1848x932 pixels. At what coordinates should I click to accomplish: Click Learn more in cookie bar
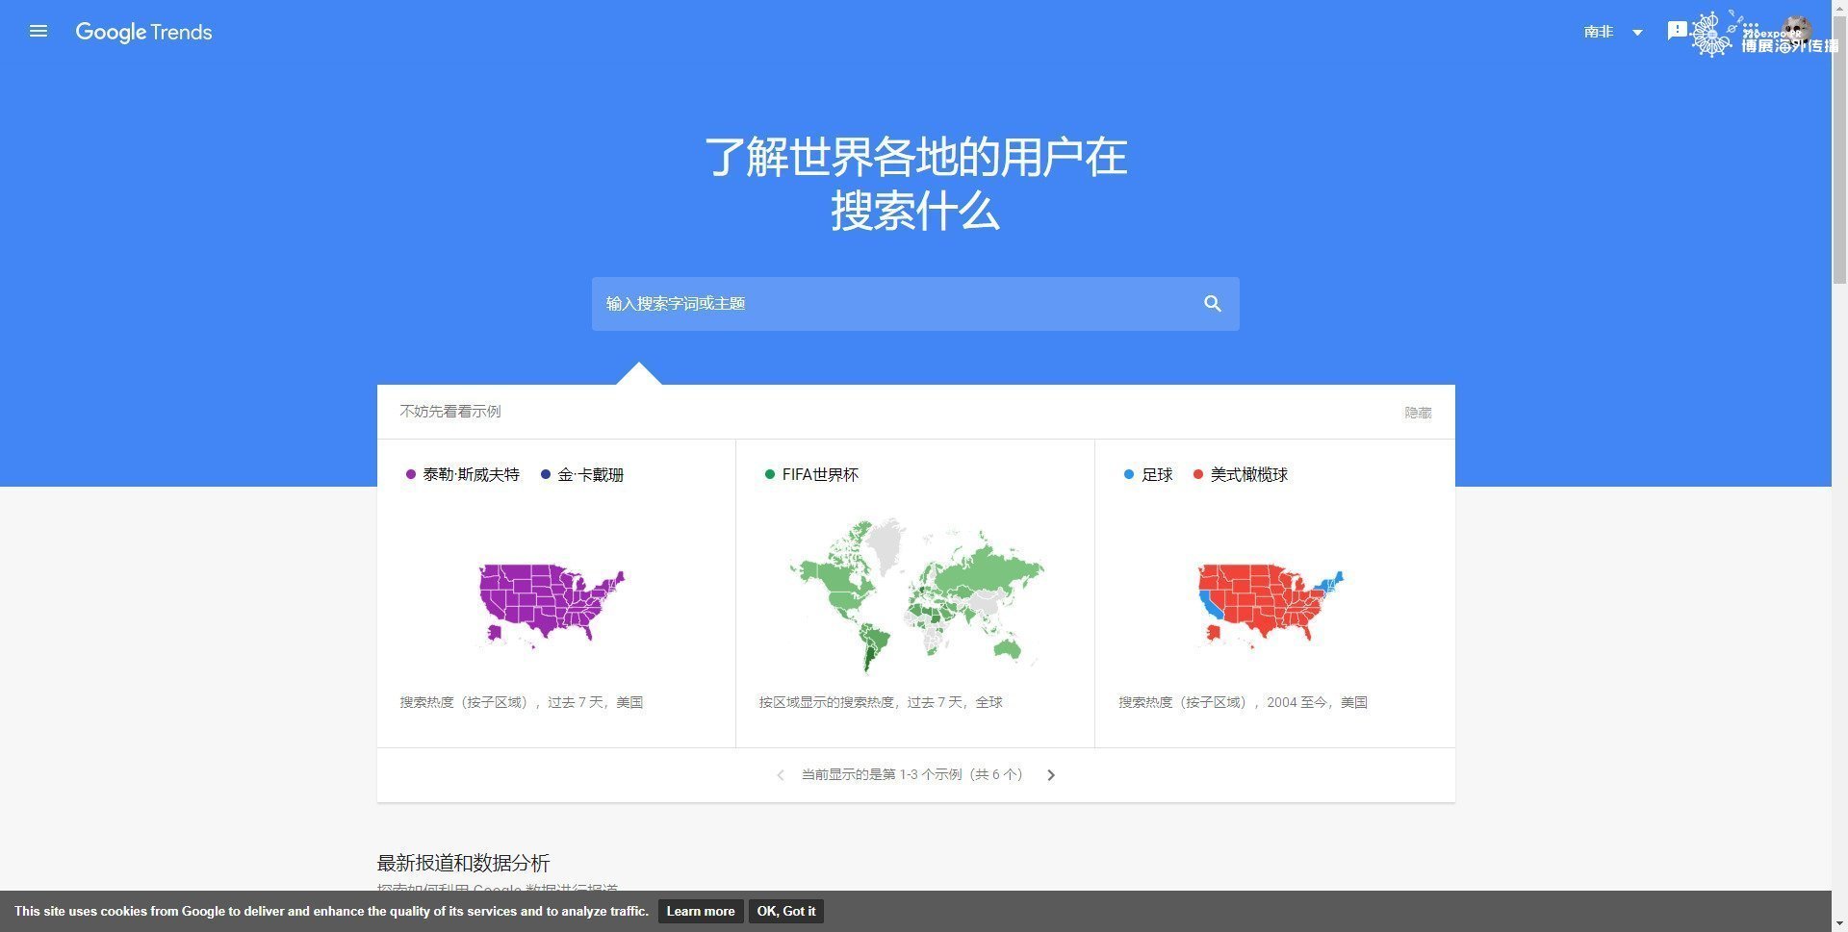(701, 911)
